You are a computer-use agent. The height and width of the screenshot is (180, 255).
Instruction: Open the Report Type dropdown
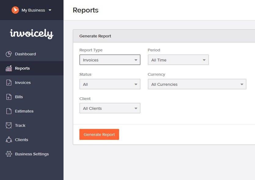click(110, 60)
